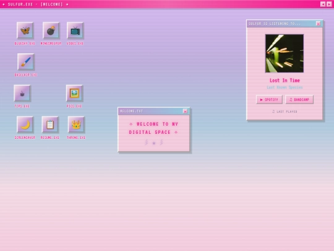Close the Sulfur is listening window
This screenshot has width=334, height=251.
(x=319, y=24)
